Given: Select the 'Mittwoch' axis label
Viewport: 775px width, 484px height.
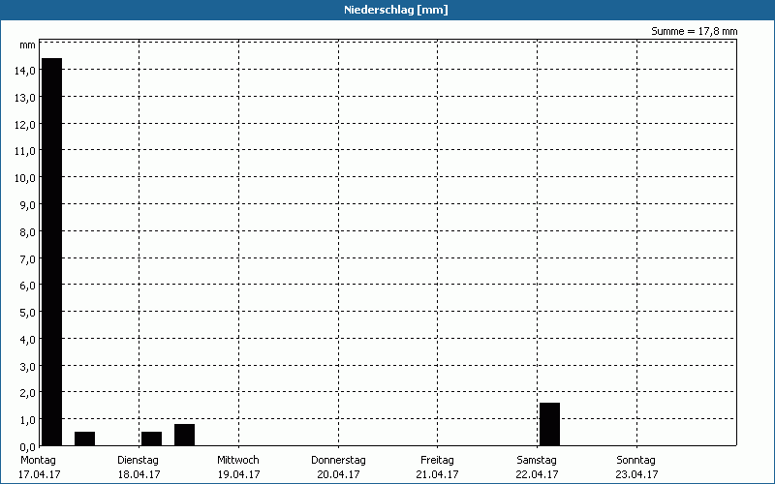Looking at the screenshot, I should (x=237, y=460).
